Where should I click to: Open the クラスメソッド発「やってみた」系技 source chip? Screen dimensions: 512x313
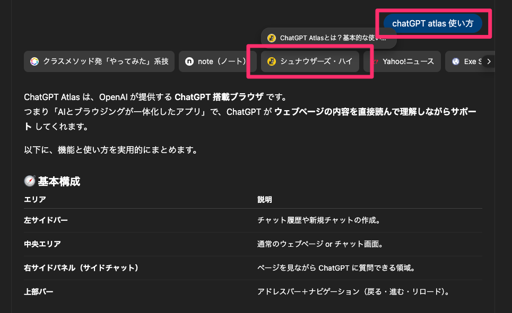[99, 61]
